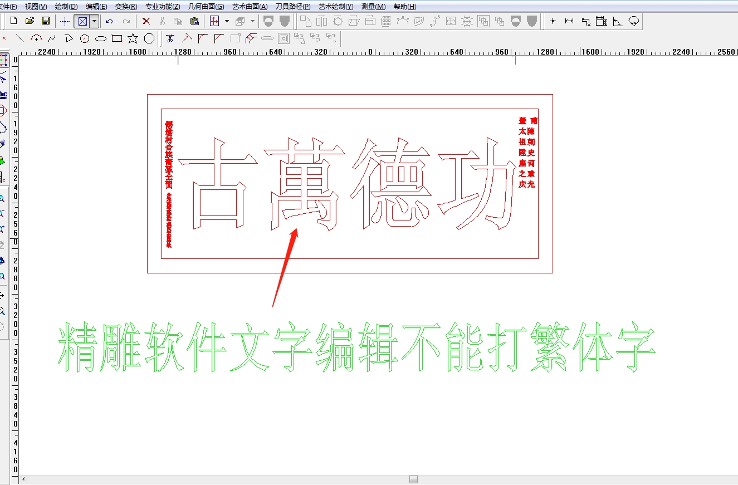Select the spline curve tool
Screen dimensions: 738x485
point(52,38)
